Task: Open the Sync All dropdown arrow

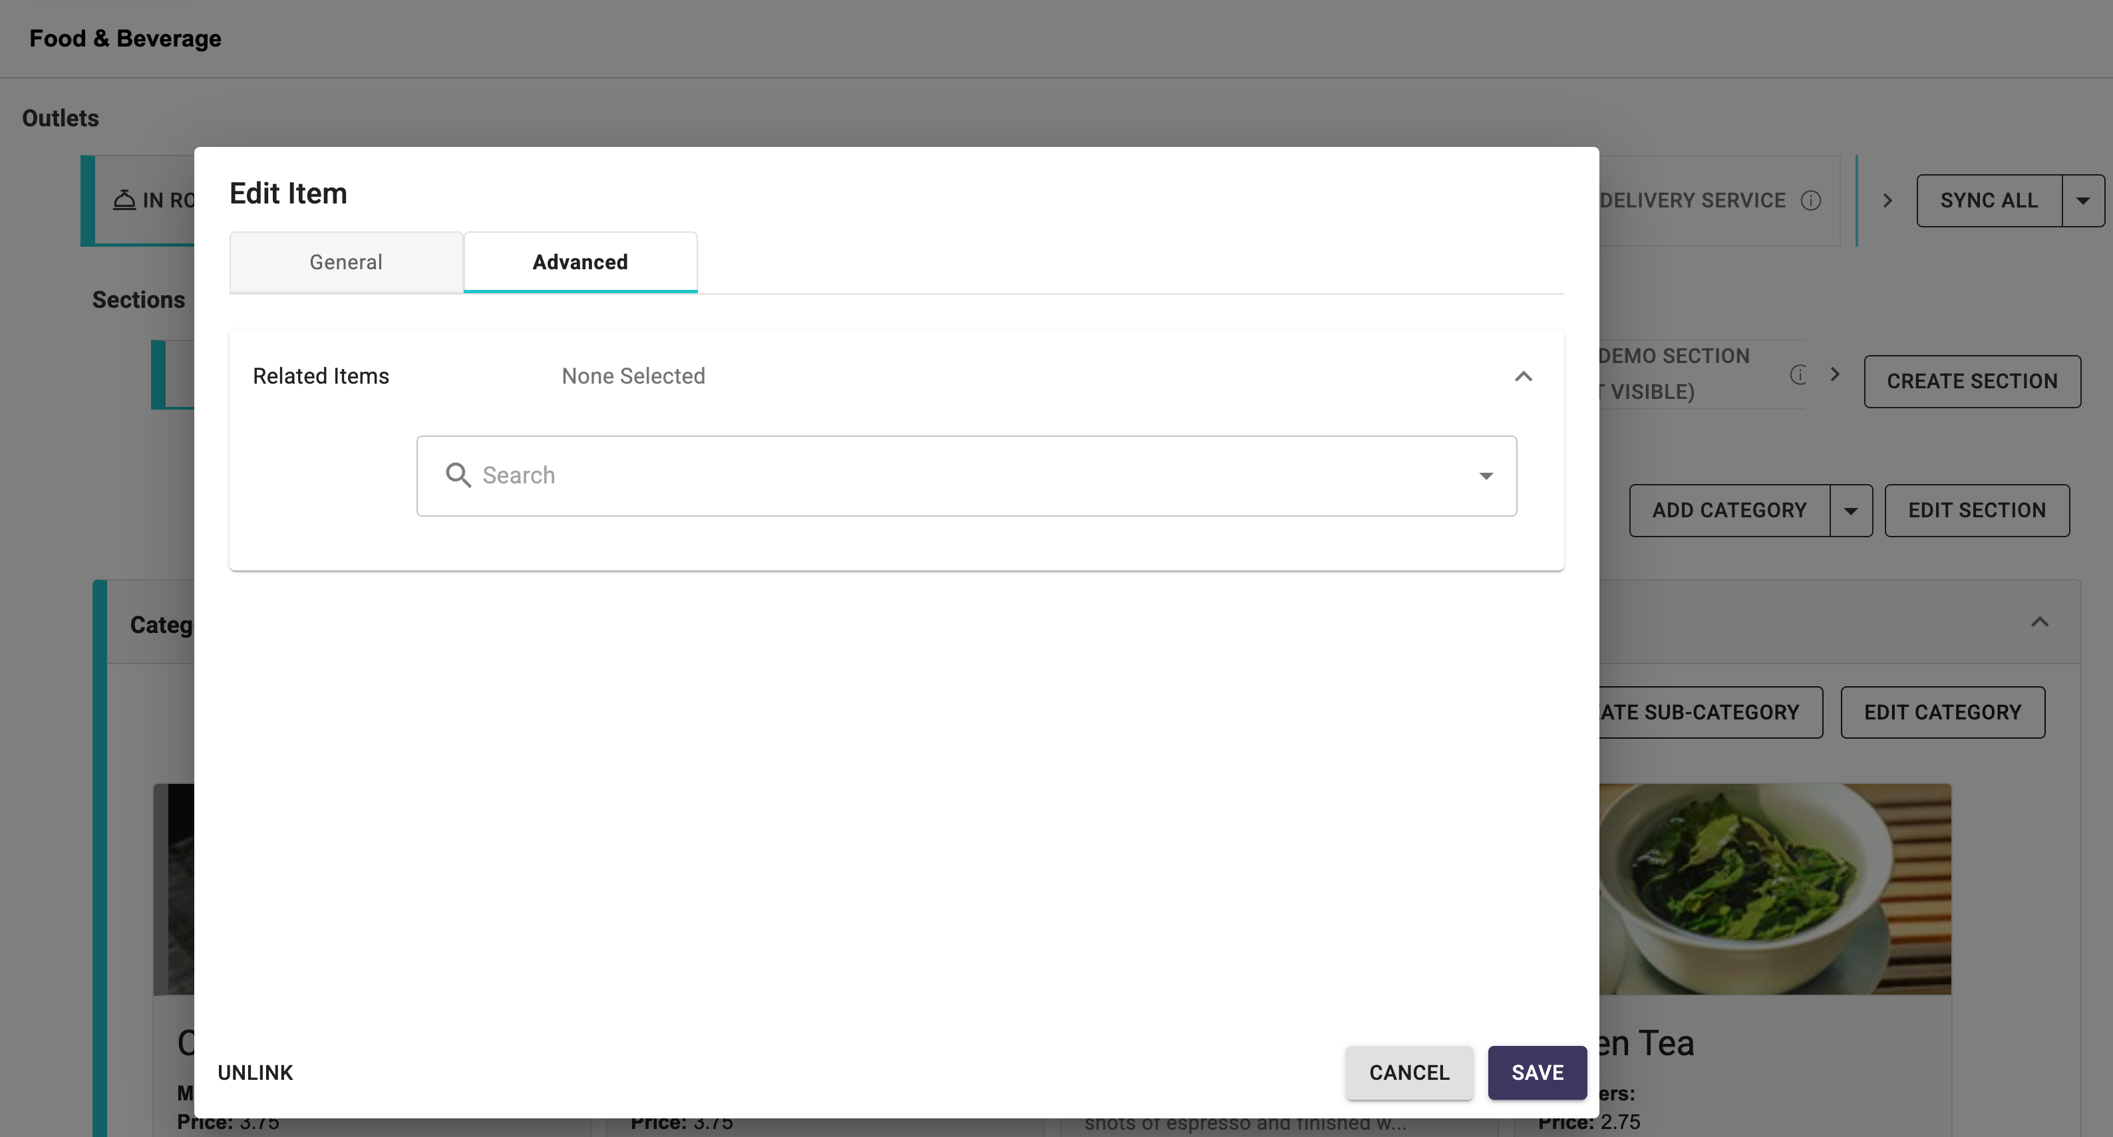Action: pos(2082,201)
